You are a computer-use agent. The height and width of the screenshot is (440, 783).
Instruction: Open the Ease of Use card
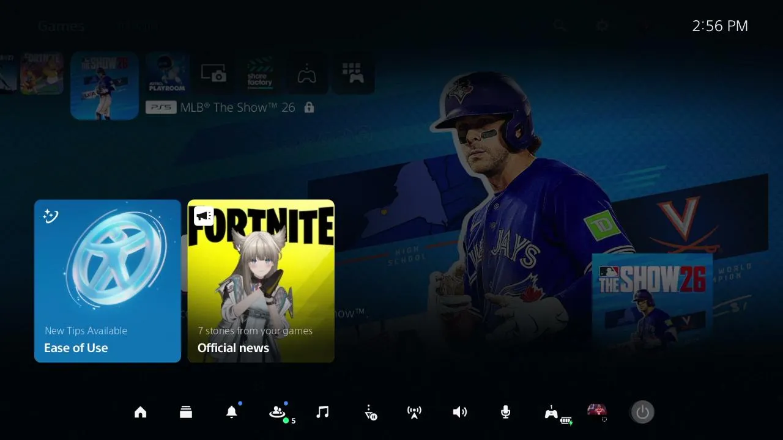click(108, 281)
